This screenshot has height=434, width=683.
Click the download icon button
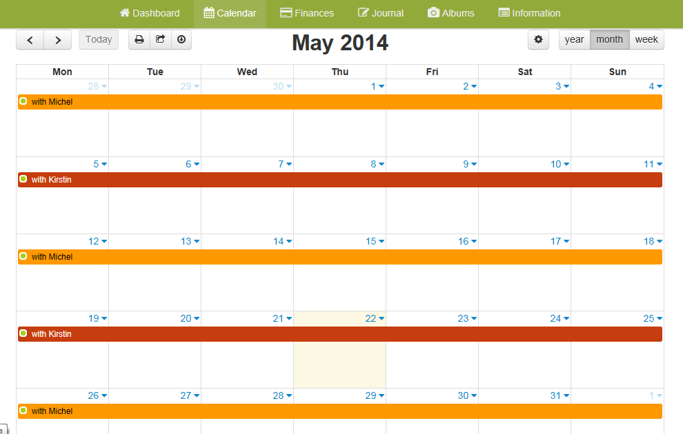[x=181, y=39]
